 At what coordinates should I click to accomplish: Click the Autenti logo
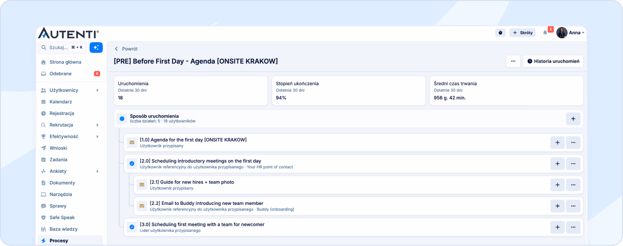coord(68,33)
